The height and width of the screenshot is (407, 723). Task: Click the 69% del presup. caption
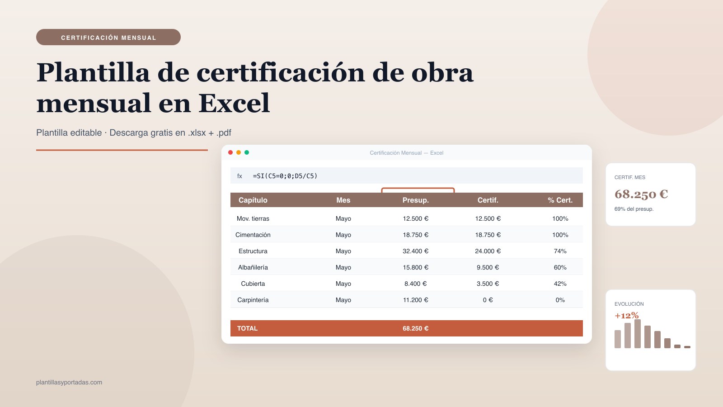[x=634, y=209]
